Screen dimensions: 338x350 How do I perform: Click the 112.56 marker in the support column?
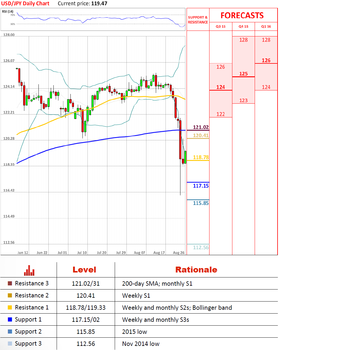click(x=201, y=248)
